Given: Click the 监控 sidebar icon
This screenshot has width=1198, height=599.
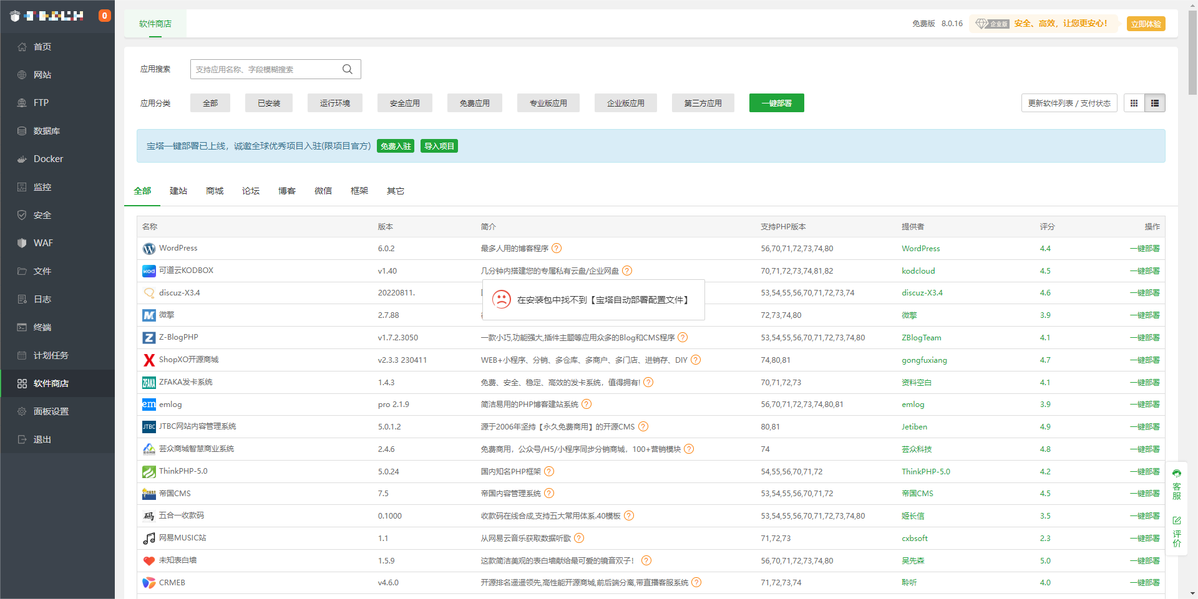Looking at the screenshot, I should [22, 187].
